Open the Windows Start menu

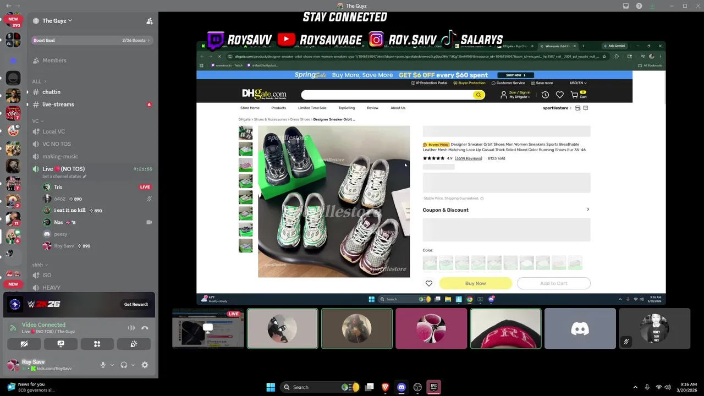tap(271, 387)
